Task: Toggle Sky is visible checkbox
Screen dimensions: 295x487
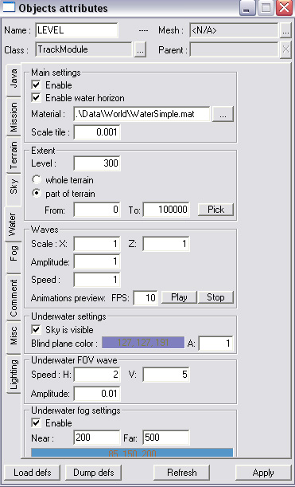Action: (37, 329)
